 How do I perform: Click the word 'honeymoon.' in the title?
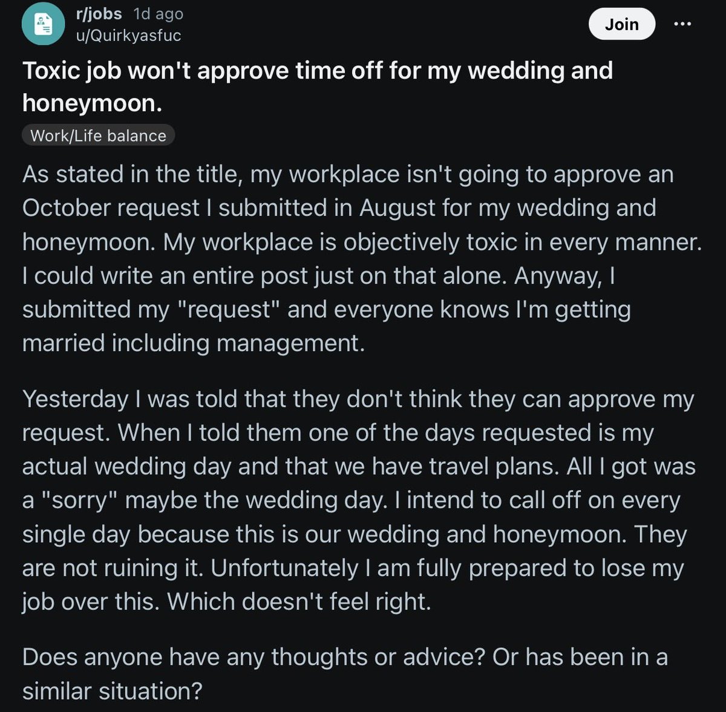(x=93, y=104)
